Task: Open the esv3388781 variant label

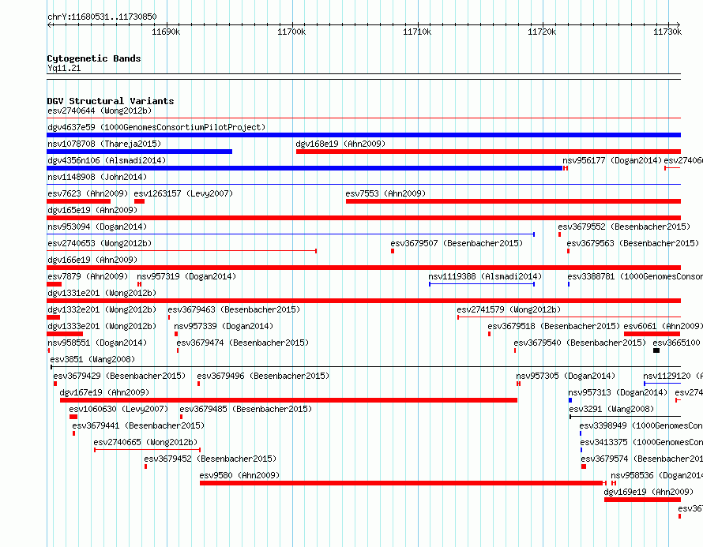Action: pos(635,276)
